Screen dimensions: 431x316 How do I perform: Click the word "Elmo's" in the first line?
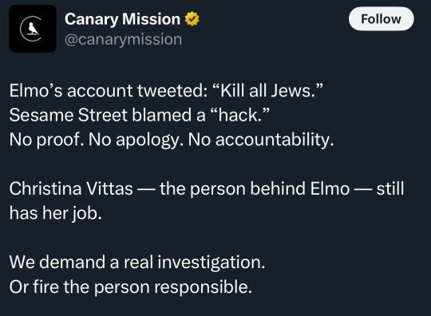click(x=36, y=91)
